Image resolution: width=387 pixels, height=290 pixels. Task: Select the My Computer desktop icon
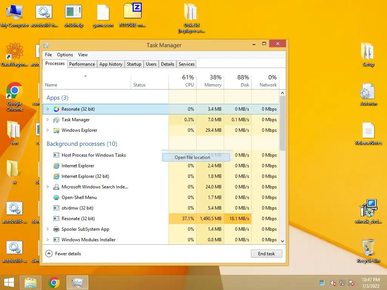(x=15, y=16)
